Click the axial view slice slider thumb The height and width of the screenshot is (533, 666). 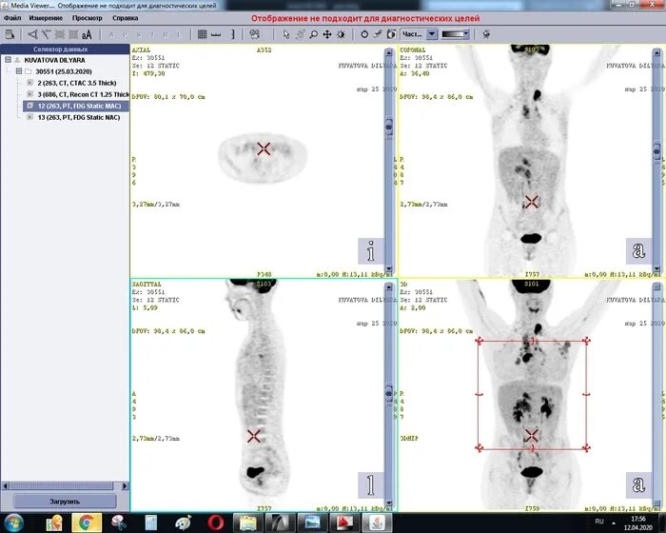(x=388, y=127)
